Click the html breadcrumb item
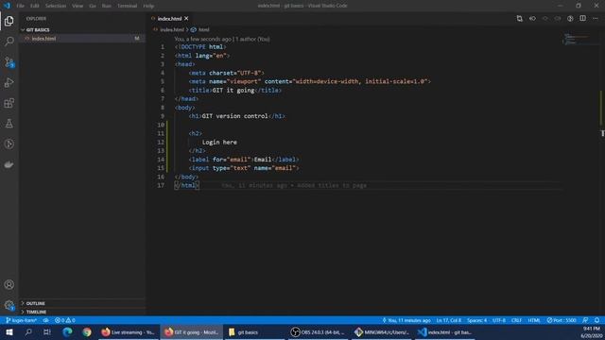This screenshot has height=340, width=605. pyautogui.click(x=204, y=29)
